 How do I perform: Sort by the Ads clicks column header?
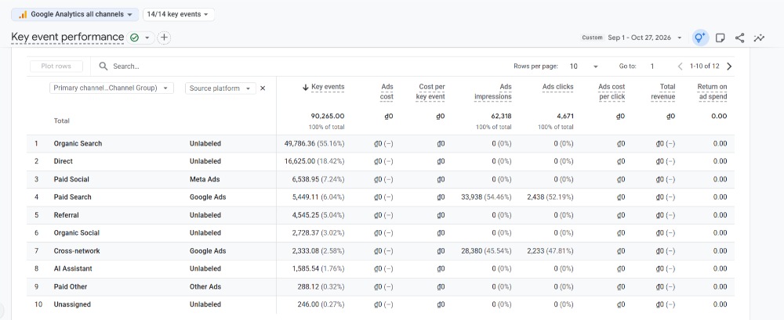click(x=557, y=87)
